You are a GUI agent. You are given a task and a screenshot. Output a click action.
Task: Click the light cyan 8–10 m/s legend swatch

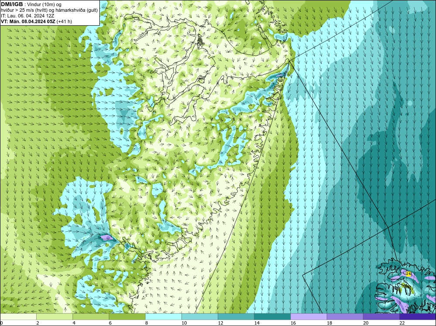(x=163, y=316)
